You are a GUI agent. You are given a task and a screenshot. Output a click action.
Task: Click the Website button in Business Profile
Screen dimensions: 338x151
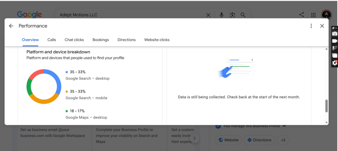click(x=228, y=140)
